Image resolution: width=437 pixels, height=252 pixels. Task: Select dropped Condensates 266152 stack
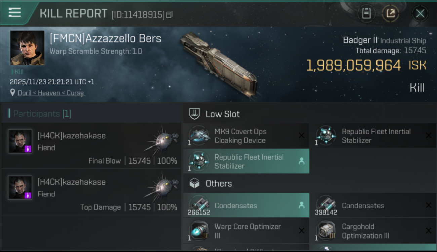click(x=245, y=206)
